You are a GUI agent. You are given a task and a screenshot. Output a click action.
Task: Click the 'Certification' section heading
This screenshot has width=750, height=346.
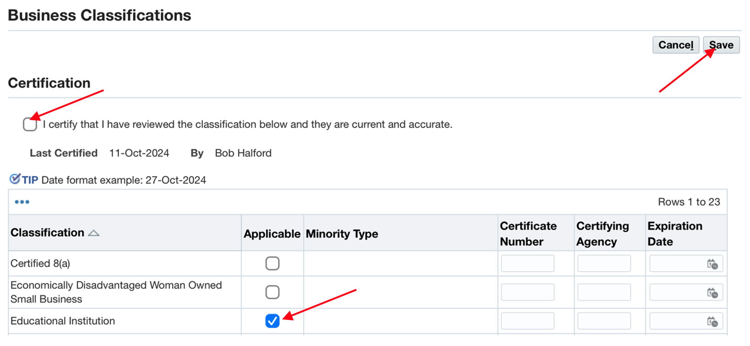(x=49, y=83)
